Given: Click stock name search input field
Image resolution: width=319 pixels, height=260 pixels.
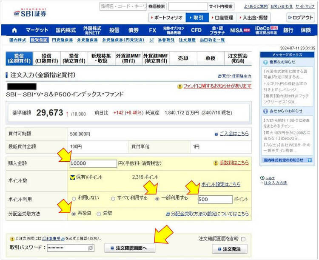Looking at the screenshot, I should click(123, 6).
